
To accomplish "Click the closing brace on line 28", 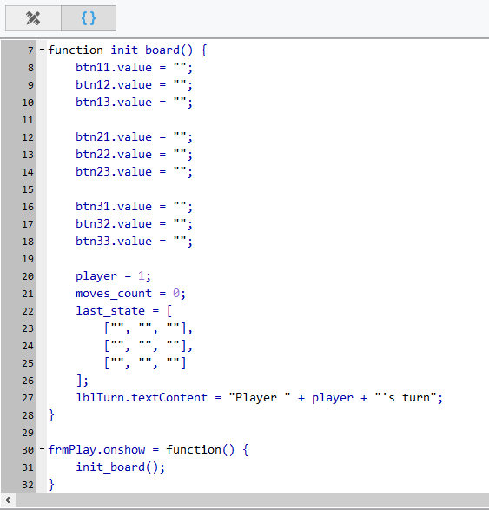I will coord(51,415).
